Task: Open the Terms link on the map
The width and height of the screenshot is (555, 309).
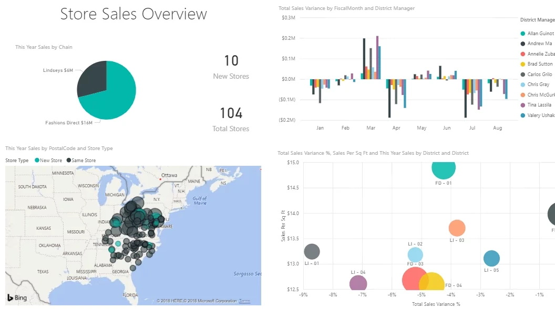Action: [245, 301]
